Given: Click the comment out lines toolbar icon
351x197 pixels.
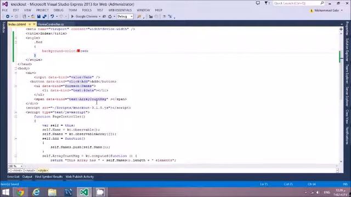Looking at the screenshot, I should click(x=164, y=16).
